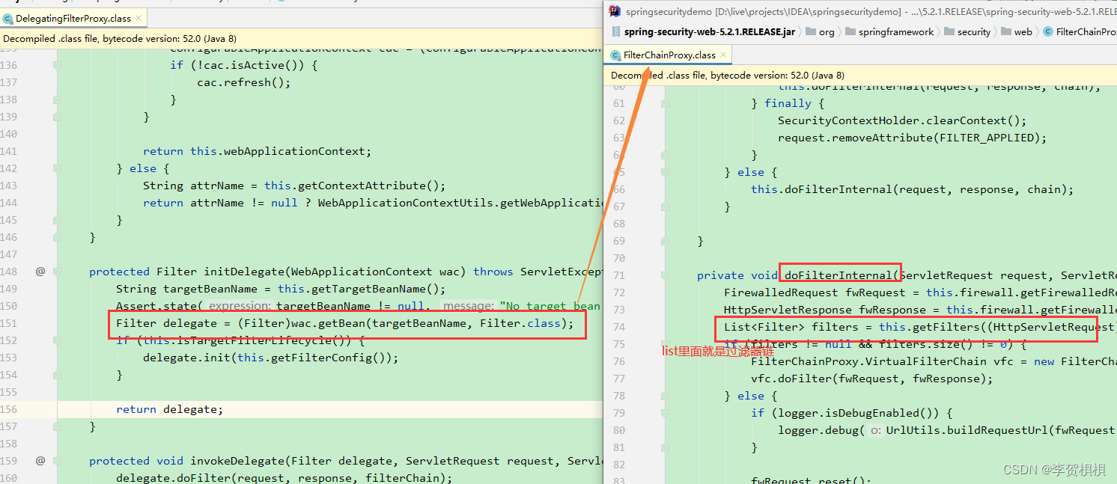Viewport: 1117px width, 484px height.
Task: Select the security folder breadcrumb
Action: 967,31
